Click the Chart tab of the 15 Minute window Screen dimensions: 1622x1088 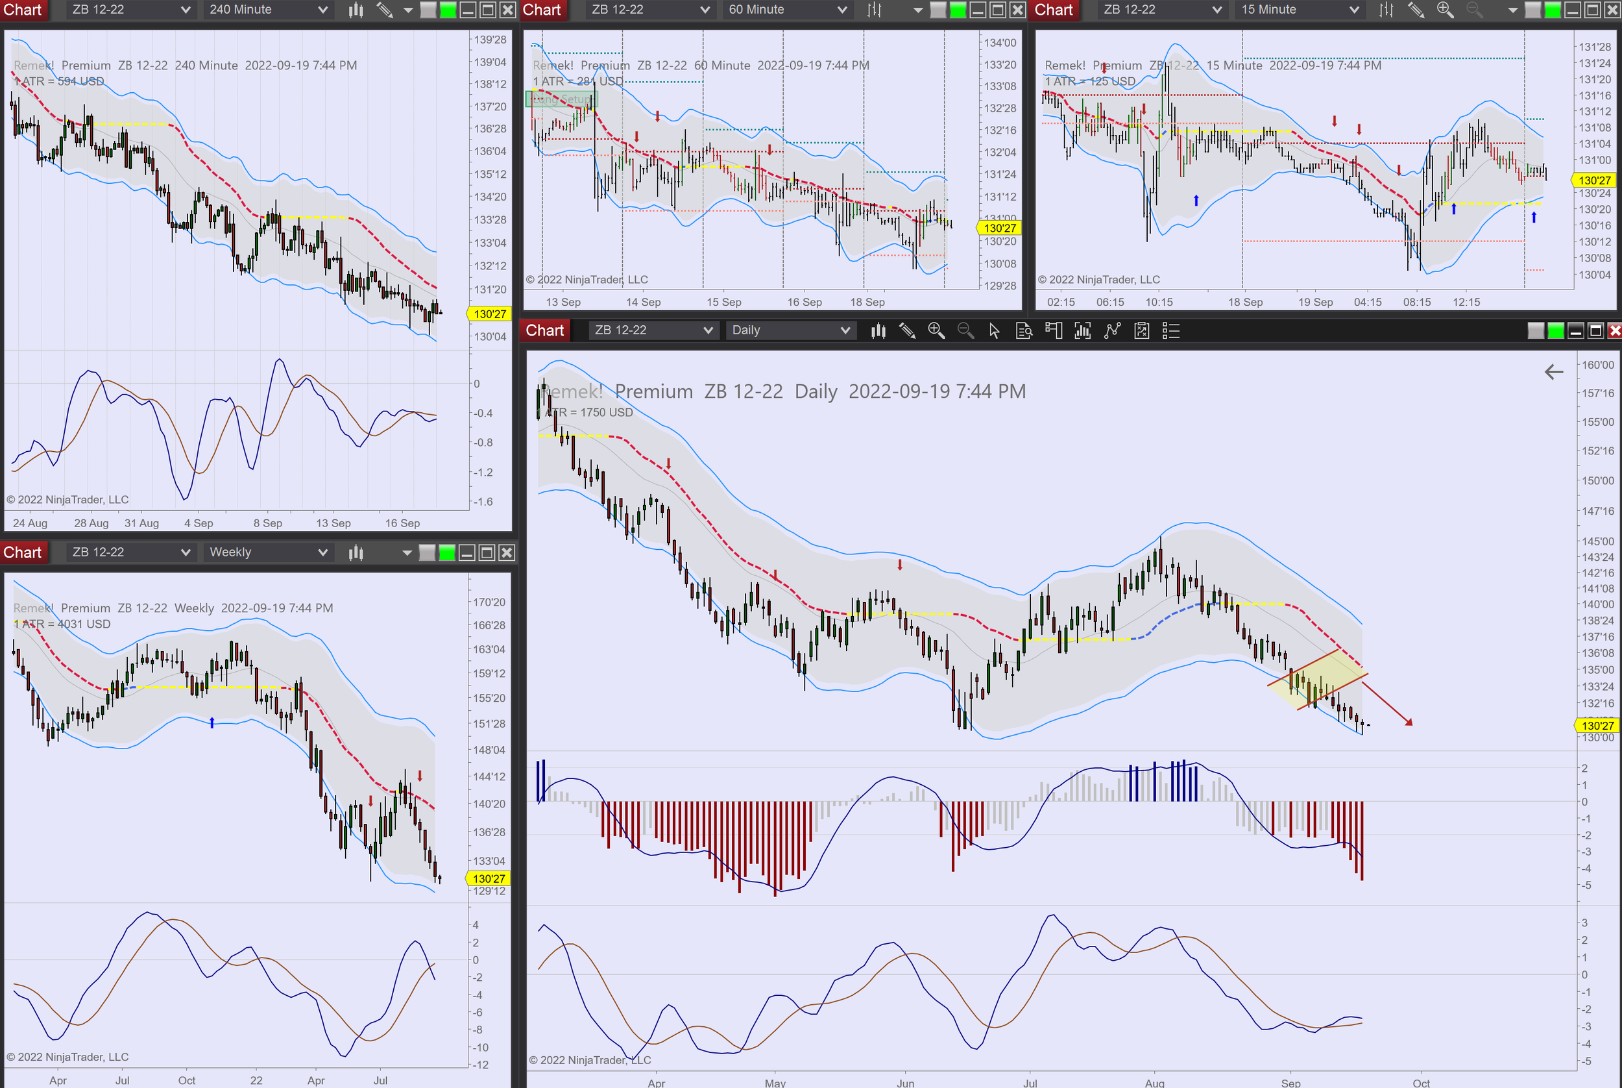click(1054, 10)
